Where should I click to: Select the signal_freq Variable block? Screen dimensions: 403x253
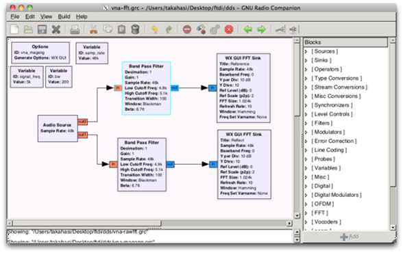coord(27,77)
